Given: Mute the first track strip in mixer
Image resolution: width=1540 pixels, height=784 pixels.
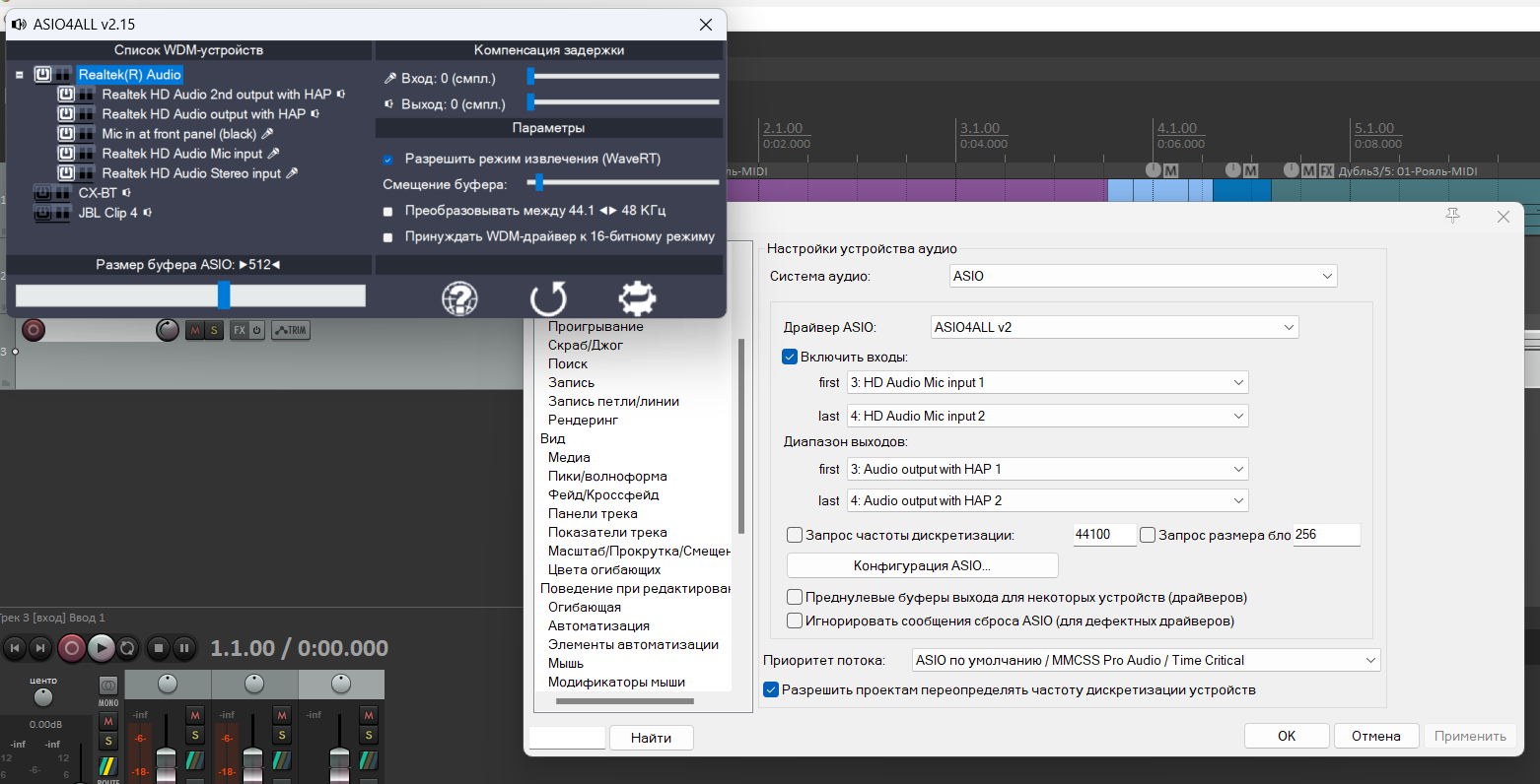Looking at the screenshot, I should 195,716.
